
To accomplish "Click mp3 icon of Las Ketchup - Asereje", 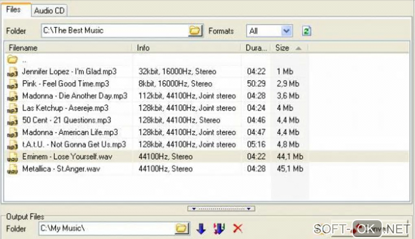I will point(13,108).
